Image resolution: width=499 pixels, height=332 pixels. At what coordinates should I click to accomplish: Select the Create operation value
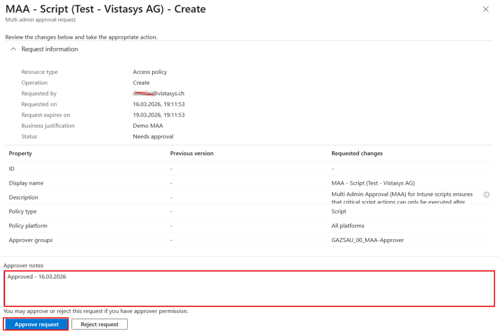[141, 83]
